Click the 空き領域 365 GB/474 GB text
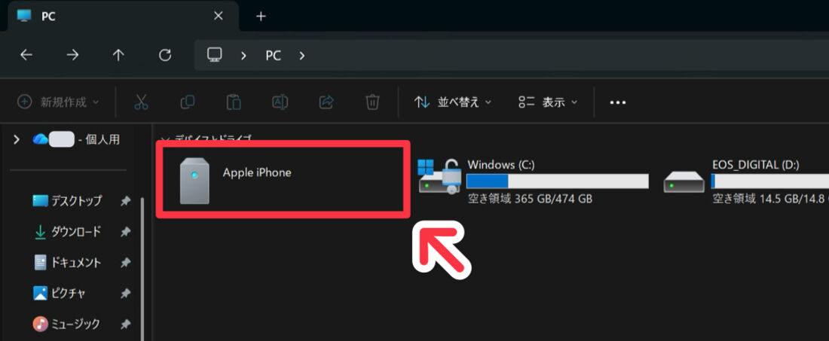 pyautogui.click(x=530, y=199)
